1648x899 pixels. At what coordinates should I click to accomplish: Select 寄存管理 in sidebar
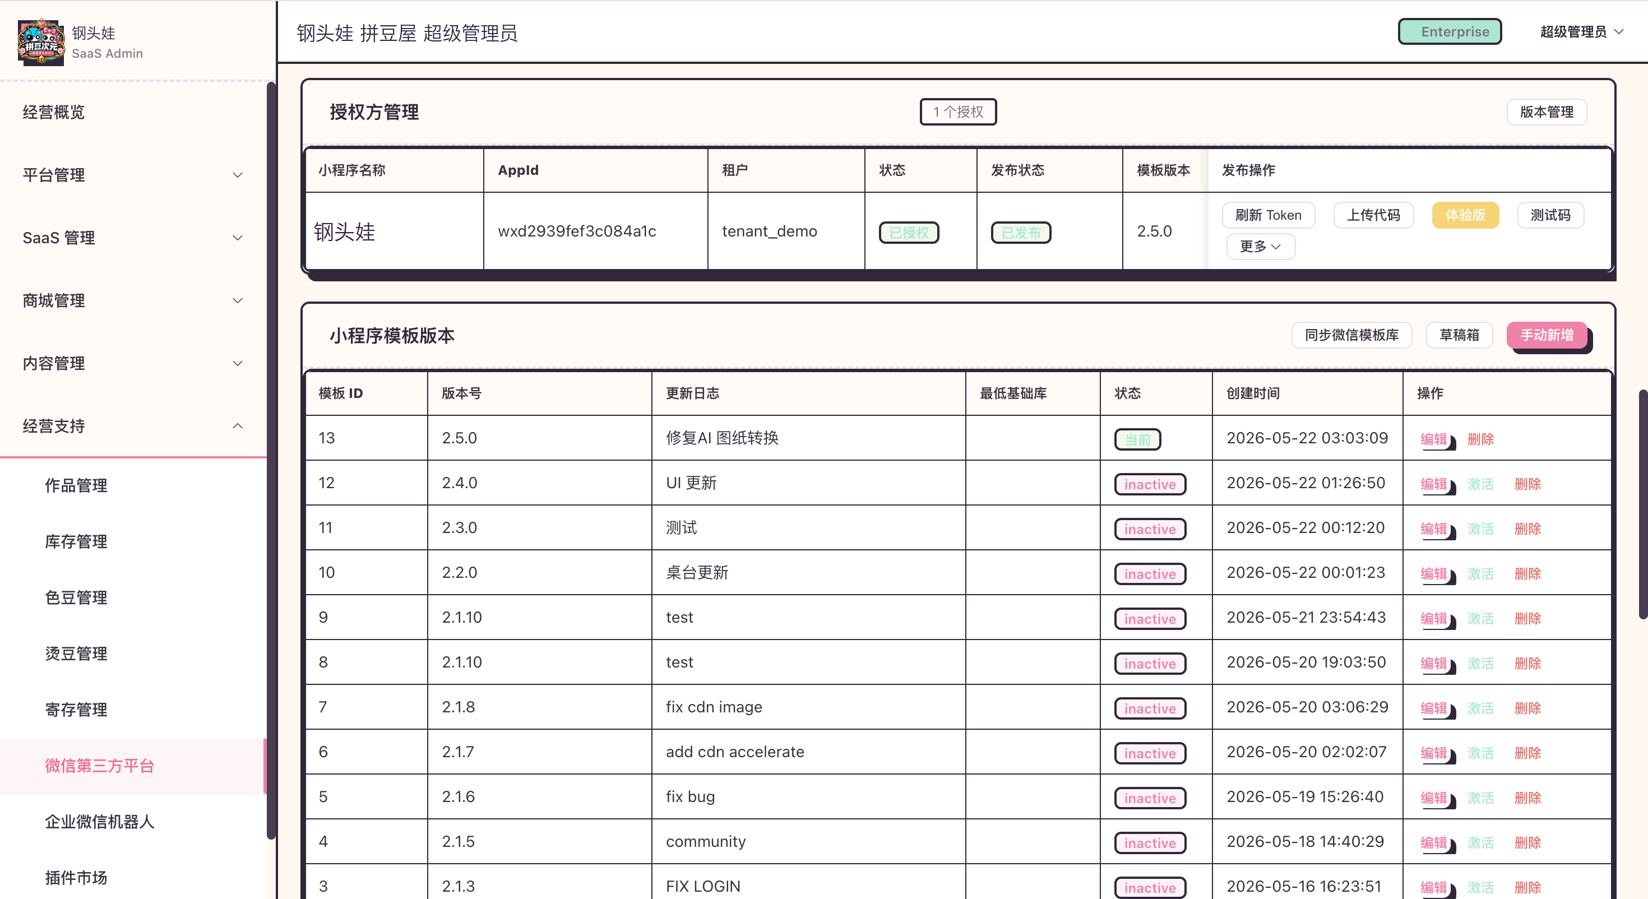click(133, 710)
